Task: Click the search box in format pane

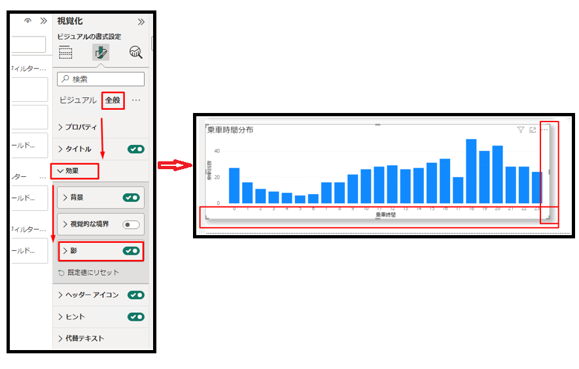Action: 101,79
